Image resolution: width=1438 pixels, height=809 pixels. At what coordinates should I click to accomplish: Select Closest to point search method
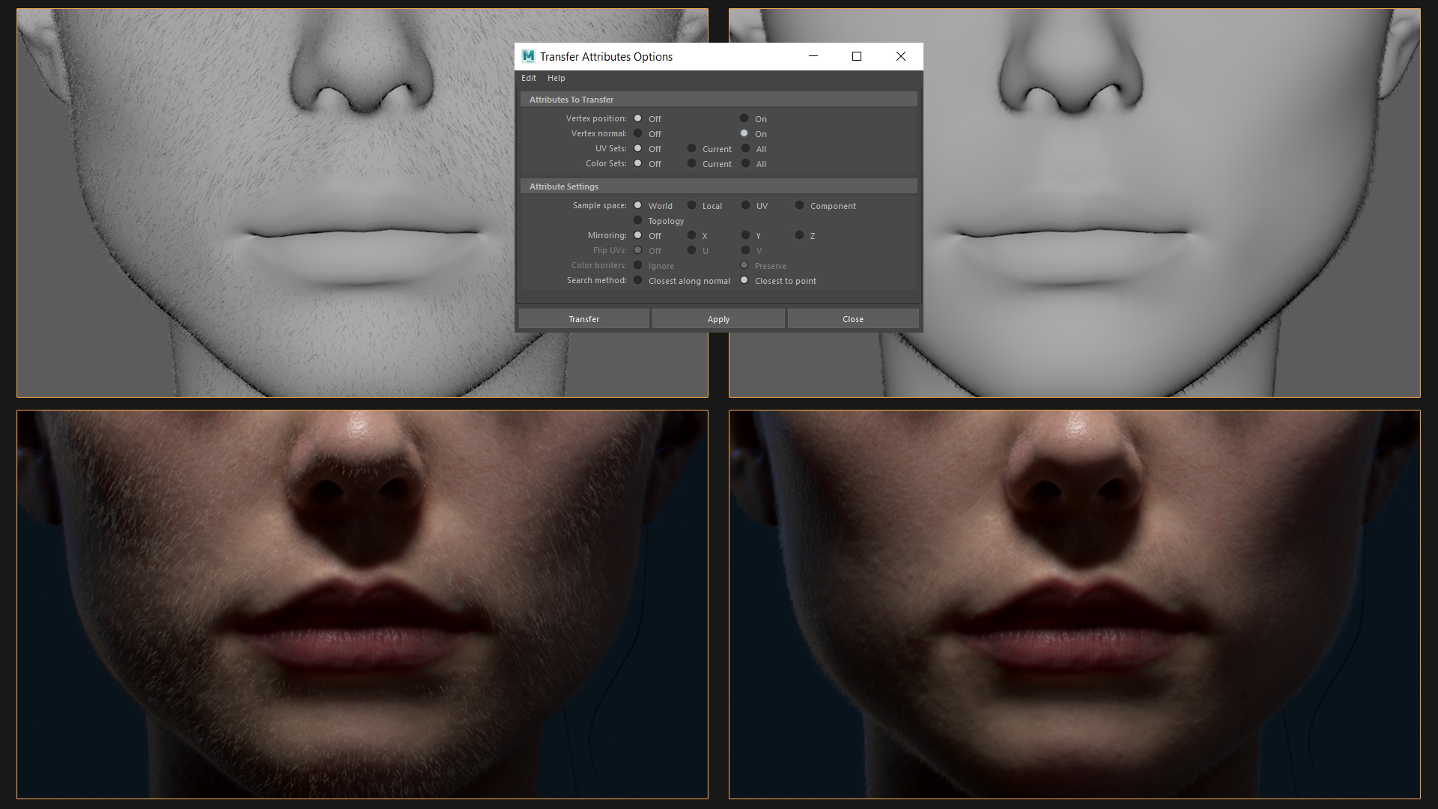pos(744,280)
